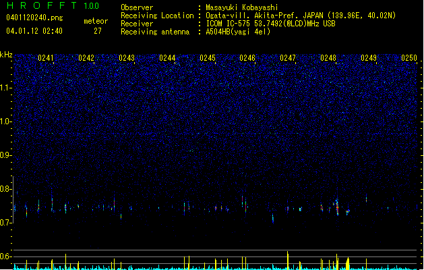Click the version number 1.00

[92, 5]
